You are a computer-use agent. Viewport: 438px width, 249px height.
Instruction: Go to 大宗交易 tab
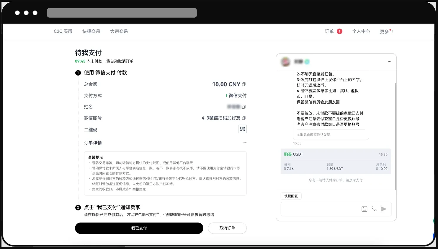point(119,31)
